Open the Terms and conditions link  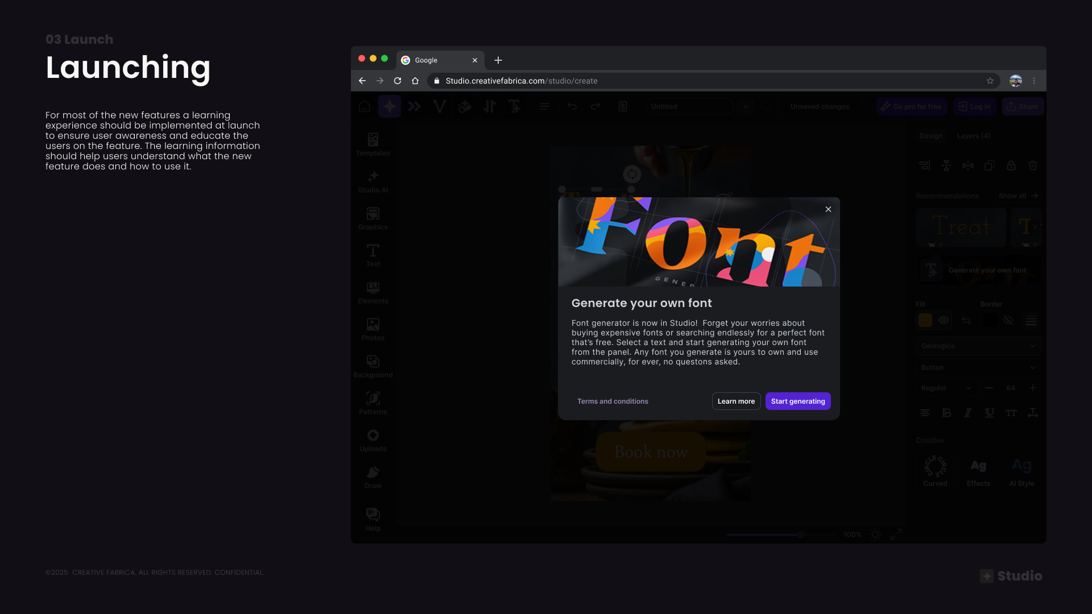[613, 401]
